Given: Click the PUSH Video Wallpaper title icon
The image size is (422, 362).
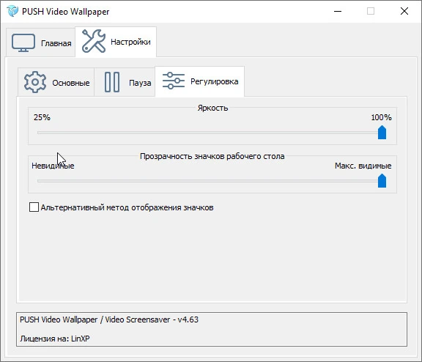Looking at the screenshot, I should pos(12,11).
